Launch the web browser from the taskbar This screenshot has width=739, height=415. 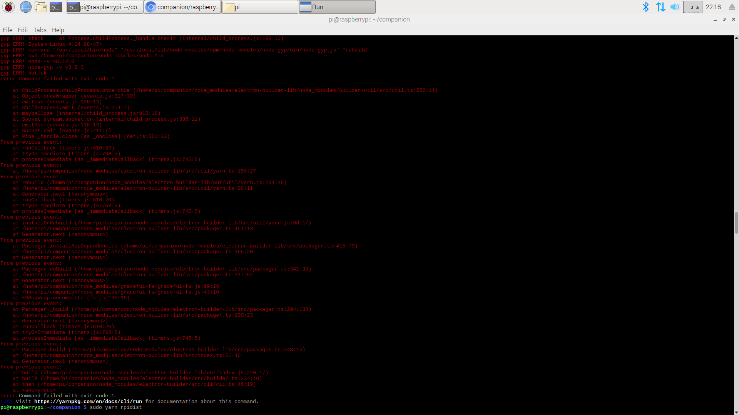pyautogui.click(x=25, y=7)
